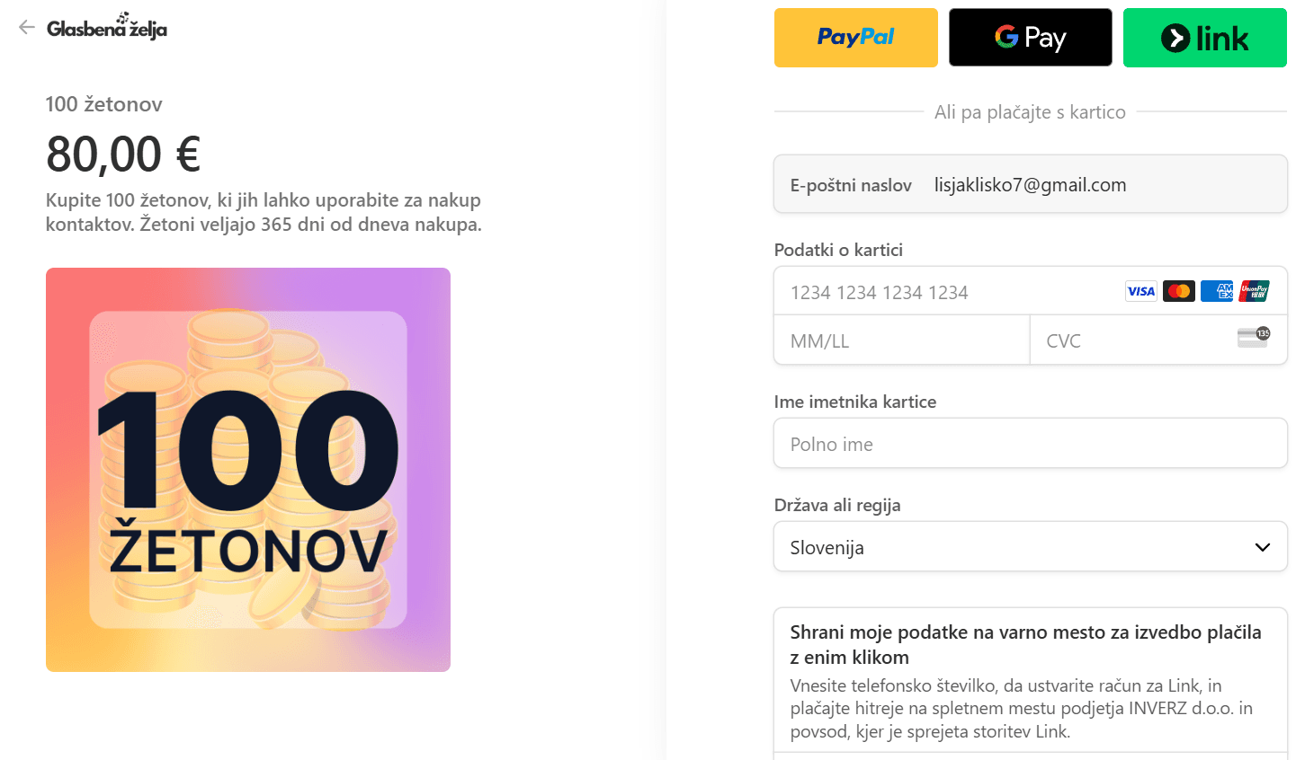Click the CVC card hint icon
The image size is (1296, 760).
click(1253, 339)
